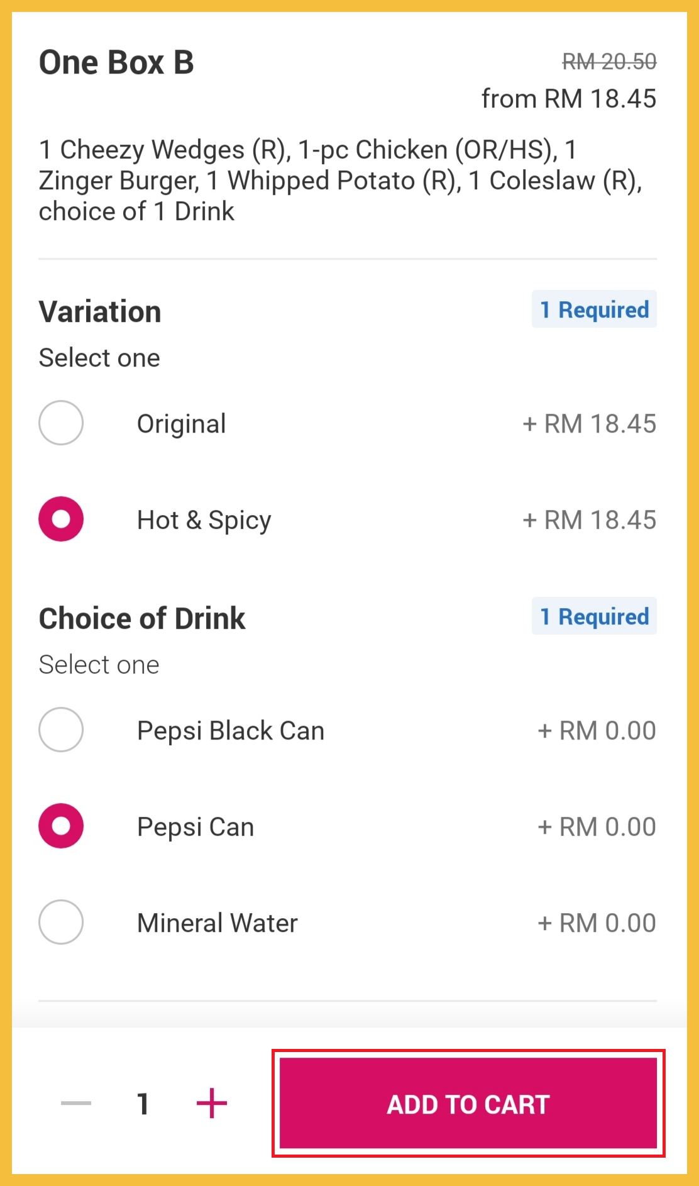
Task: Tap the Original variation label
Action: (x=182, y=424)
